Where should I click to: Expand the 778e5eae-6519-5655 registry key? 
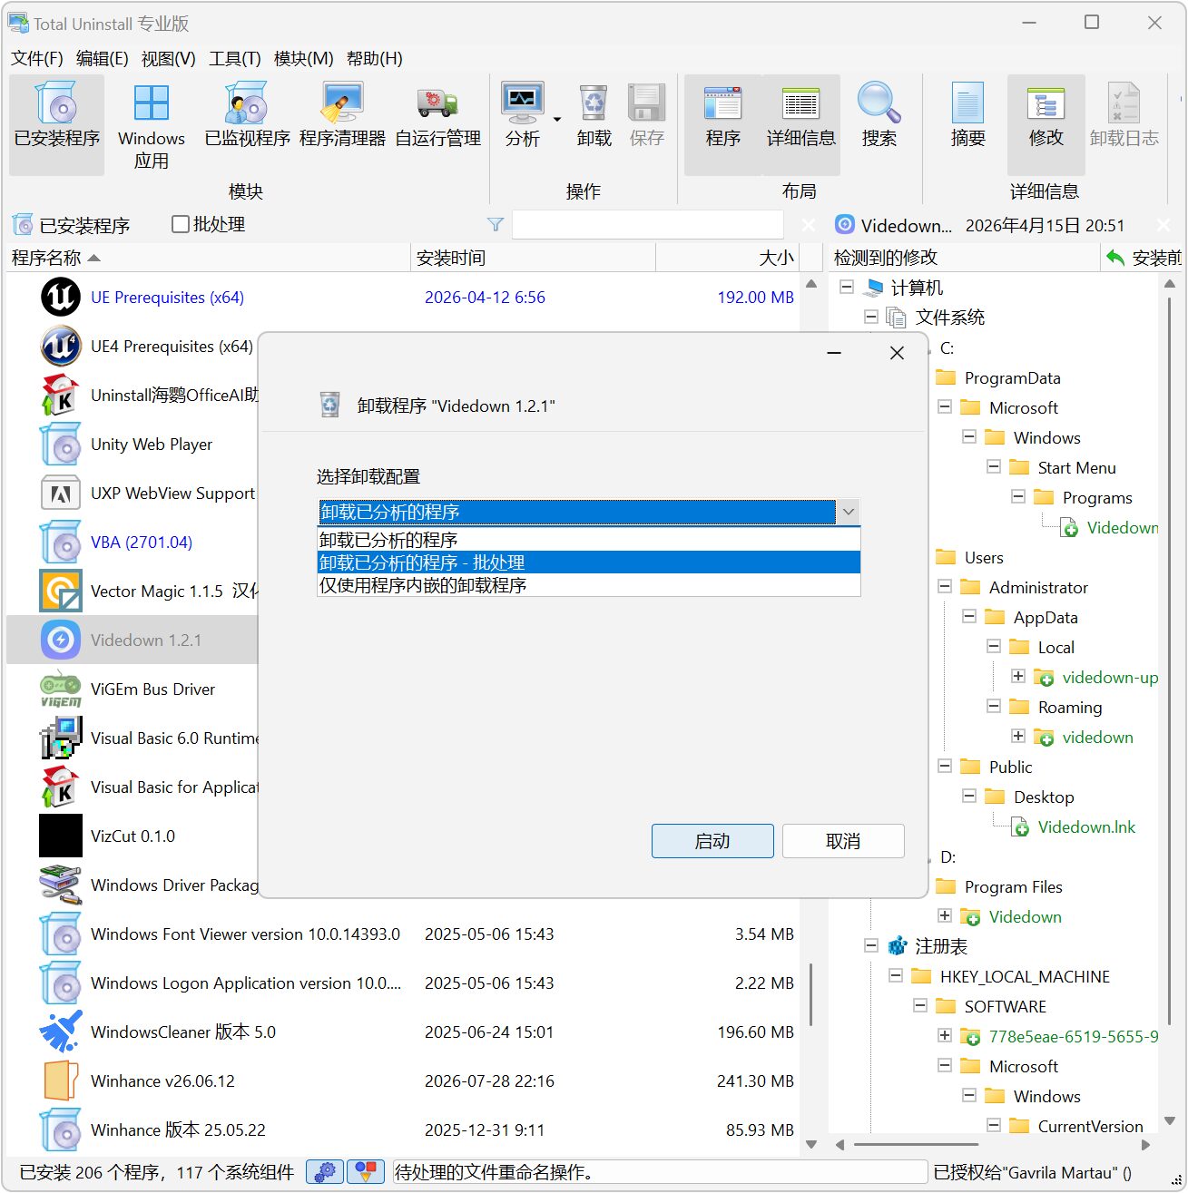tap(945, 1036)
